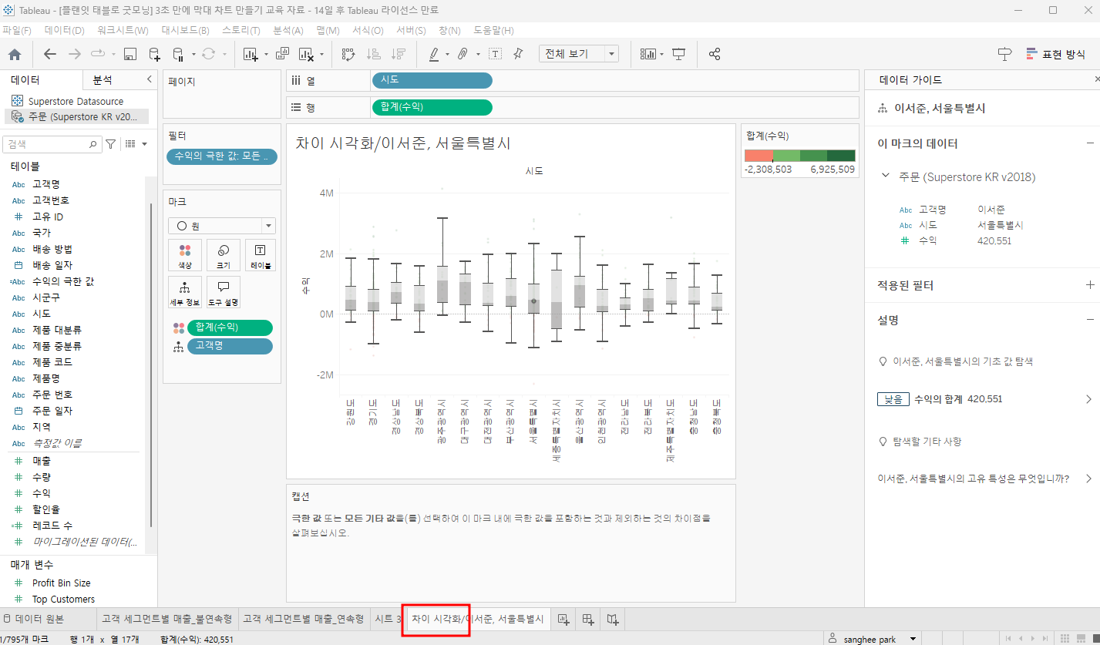Open the 레이블 (Label) mark card
The height and width of the screenshot is (645, 1100).
tap(261, 255)
